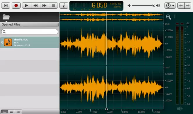This screenshot has height=114, width=193.
Task: Click the volume slider knob
Action: [x=153, y=5]
